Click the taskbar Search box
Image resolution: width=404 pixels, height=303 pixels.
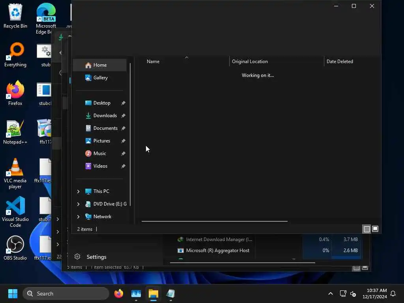tap(66, 294)
